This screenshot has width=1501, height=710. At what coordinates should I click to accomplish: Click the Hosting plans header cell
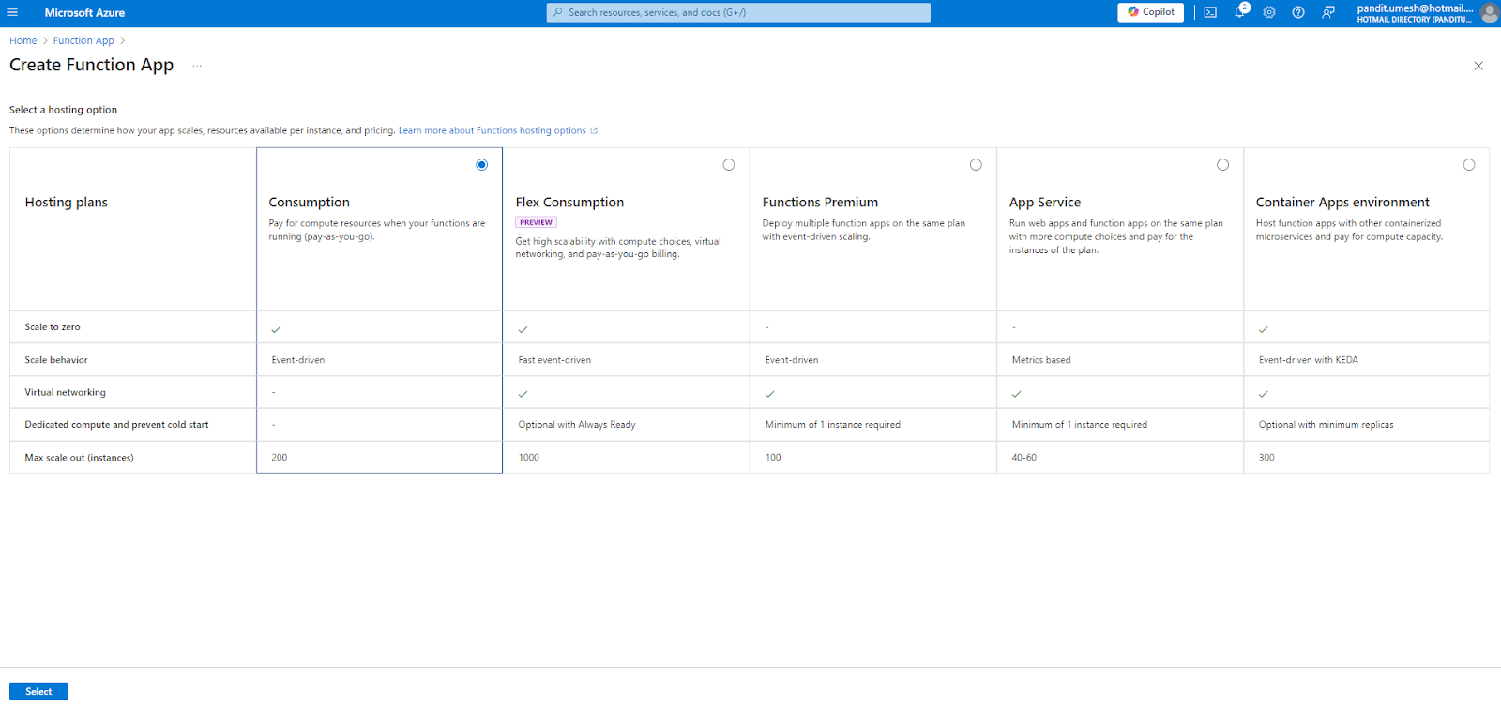tap(132, 229)
